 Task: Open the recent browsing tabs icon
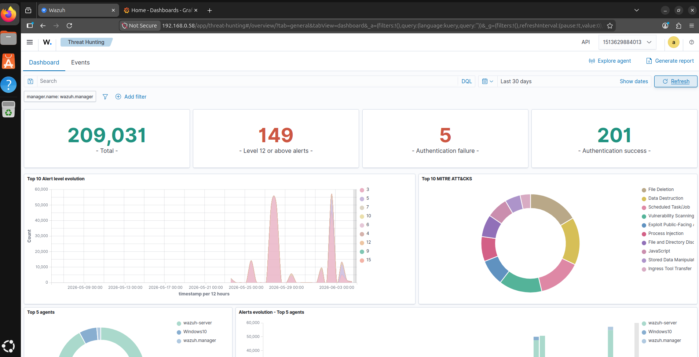pyautogui.click(x=28, y=10)
